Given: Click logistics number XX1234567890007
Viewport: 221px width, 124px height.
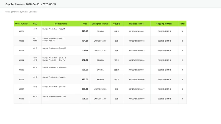Looking at the screenshot, I should point(137,89).
